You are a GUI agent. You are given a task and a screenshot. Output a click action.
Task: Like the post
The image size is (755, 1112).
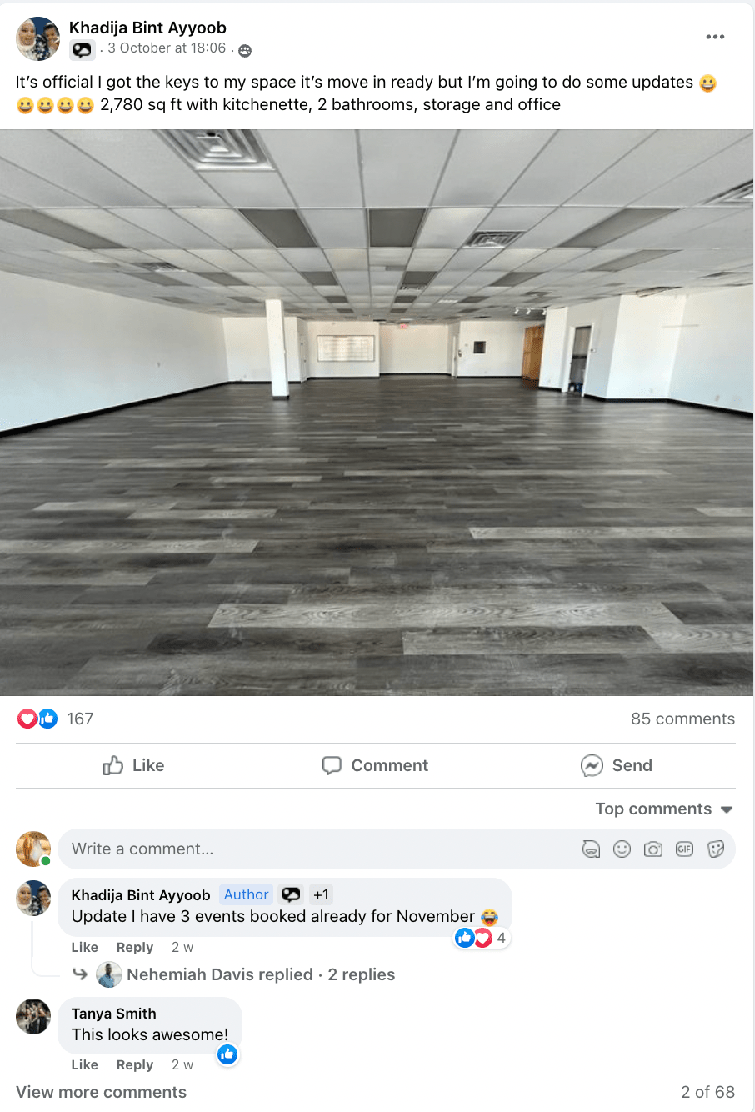point(134,765)
